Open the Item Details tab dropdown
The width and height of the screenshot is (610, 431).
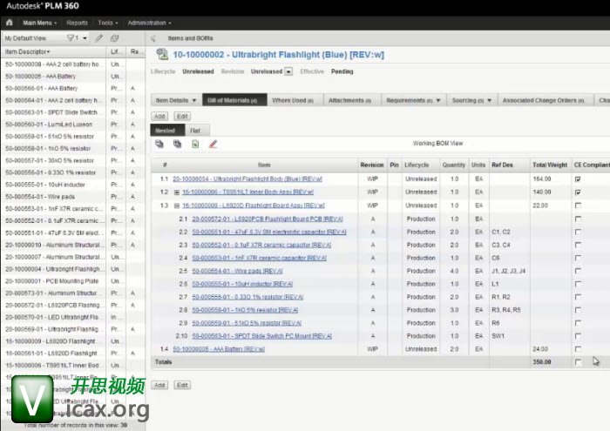point(194,100)
